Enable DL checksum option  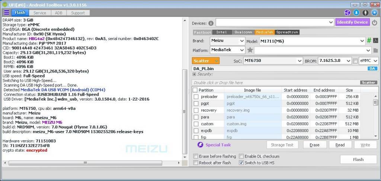click(x=241, y=156)
